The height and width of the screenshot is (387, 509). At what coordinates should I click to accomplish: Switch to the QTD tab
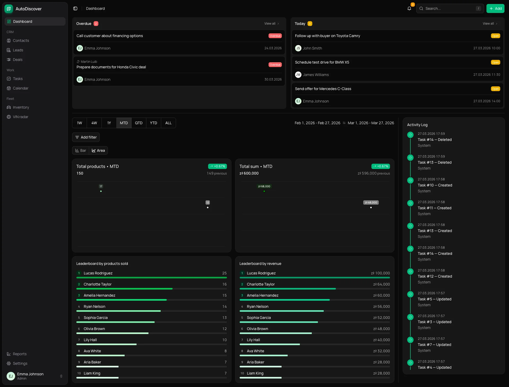(138, 123)
